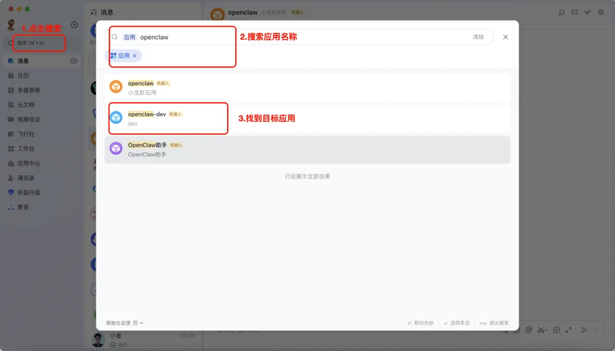Click the 更多 icon in sidebar
Image resolution: width=615 pixels, height=351 pixels.
coord(11,207)
